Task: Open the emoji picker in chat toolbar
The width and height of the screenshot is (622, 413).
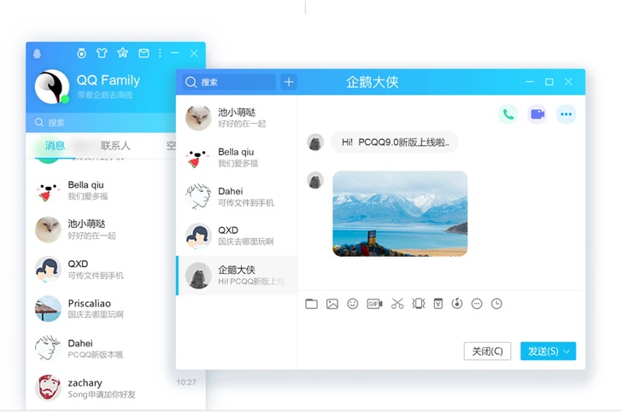Action: 353,304
